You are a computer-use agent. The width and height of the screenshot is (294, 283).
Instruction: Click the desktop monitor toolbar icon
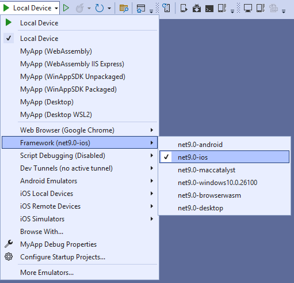[248, 8]
